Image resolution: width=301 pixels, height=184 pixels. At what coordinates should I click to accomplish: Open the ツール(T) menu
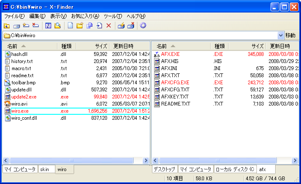click(112, 16)
